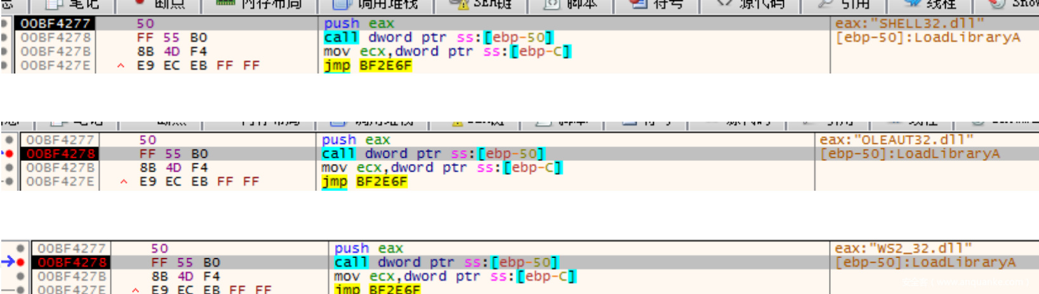Select address 00BF427B in SHELL32 panel
The image size is (1039, 294).
[55, 51]
